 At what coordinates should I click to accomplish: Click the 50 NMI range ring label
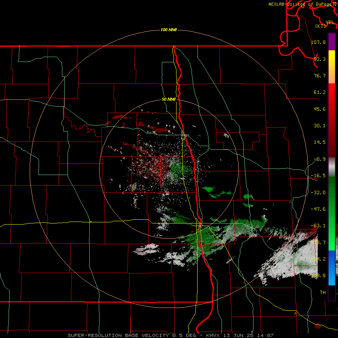coord(169,100)
